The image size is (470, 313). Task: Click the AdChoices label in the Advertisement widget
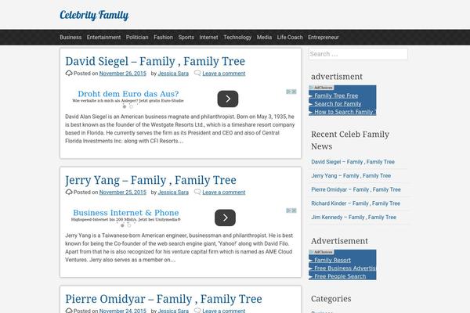321,252
